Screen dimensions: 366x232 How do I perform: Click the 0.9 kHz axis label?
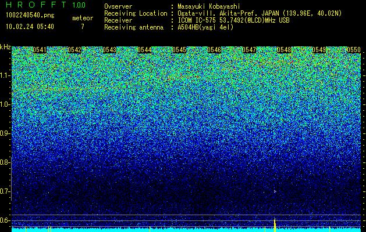tap(4, 133)
